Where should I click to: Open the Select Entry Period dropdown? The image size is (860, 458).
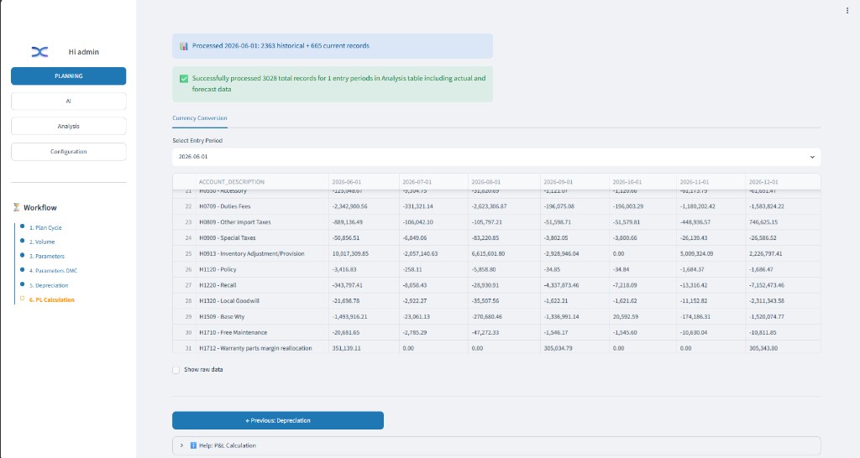(x=496, y=157)
